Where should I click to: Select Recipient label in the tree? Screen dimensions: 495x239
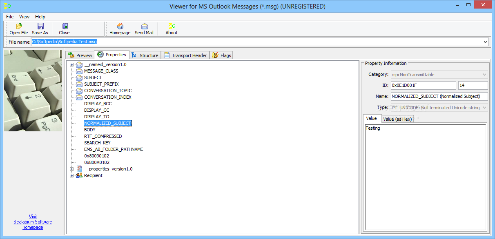coord(93,175)
